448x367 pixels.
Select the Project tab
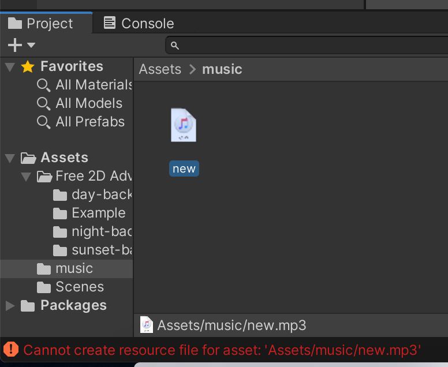[x=40, y=24]
